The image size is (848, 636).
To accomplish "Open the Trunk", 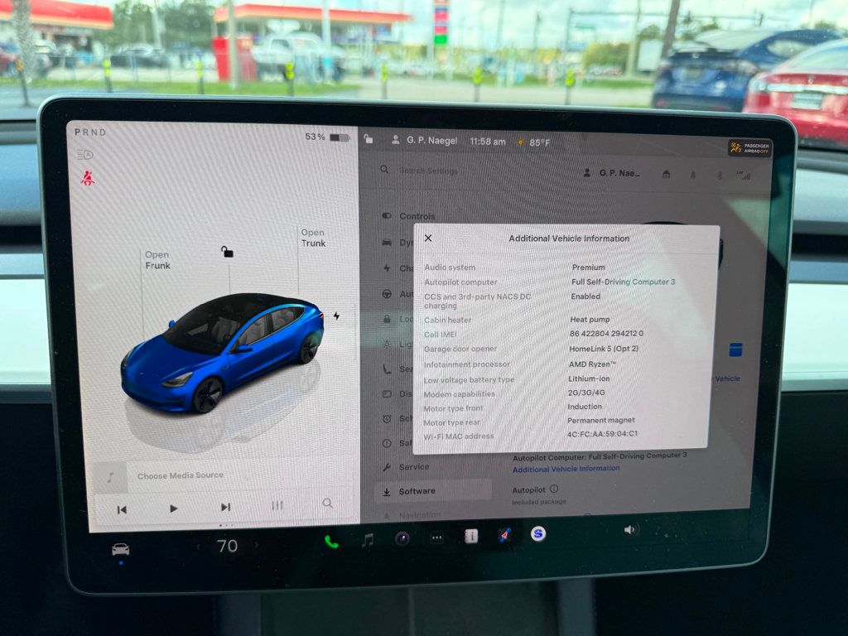I will coord(313,238).
